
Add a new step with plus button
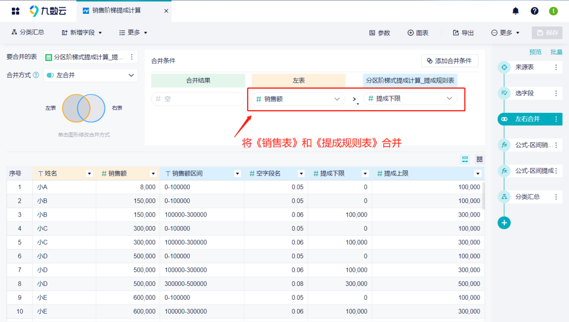(x=504, y=222)
